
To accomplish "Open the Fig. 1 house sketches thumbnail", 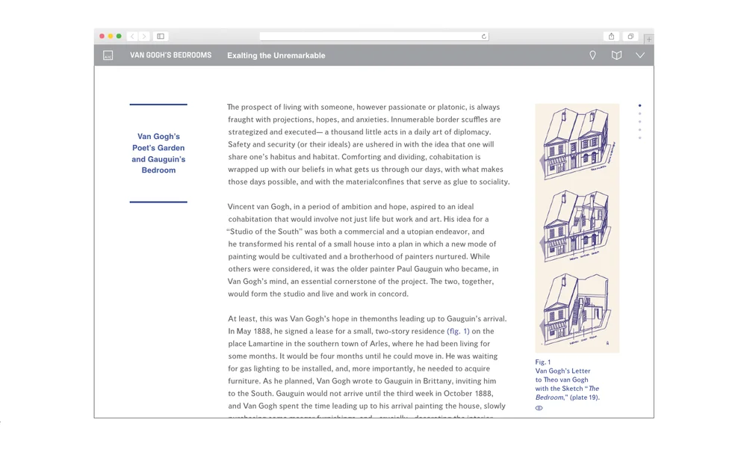I will click(577, 228).
